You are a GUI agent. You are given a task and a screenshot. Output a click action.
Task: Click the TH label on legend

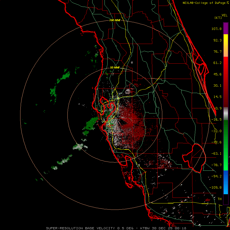coord(220,199)
